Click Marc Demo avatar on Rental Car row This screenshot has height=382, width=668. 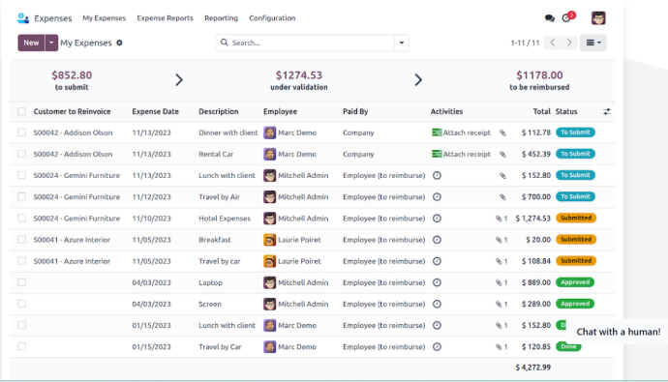[x=269, y=154]
